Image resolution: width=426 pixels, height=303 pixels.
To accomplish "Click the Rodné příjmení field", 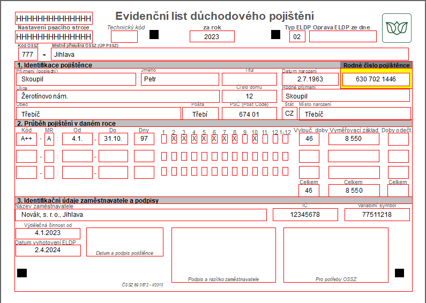I will 346,96.
